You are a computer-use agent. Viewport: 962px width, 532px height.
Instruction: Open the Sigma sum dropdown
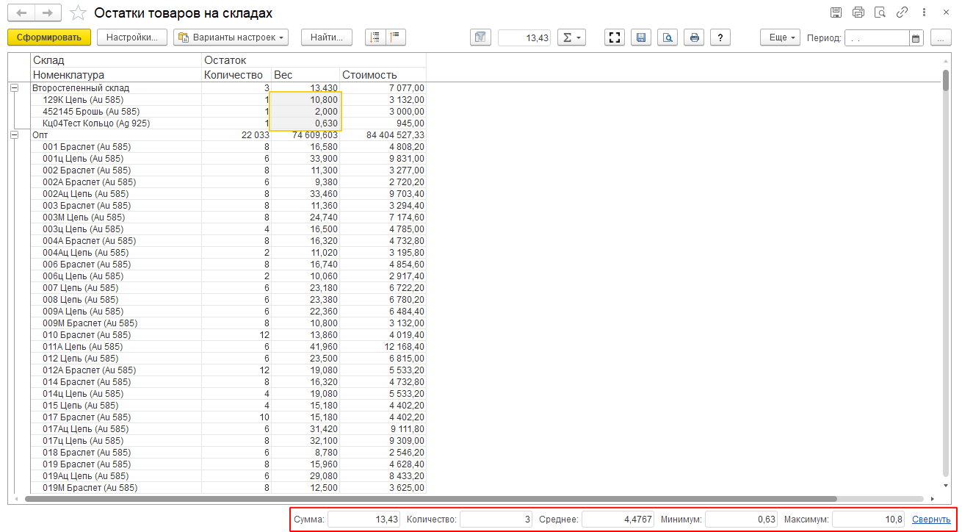pyautogui.click(x=571, y=37)
